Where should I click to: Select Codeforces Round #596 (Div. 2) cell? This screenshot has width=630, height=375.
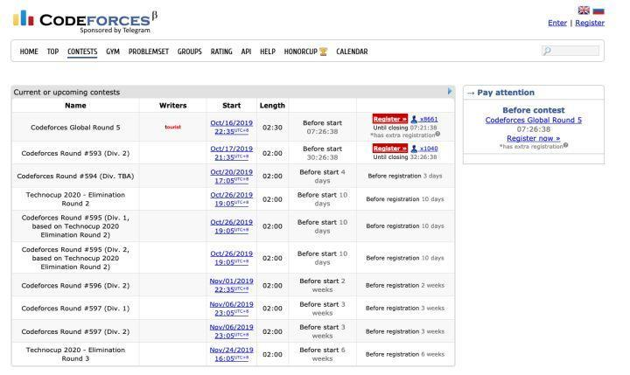tap(75, 286)
